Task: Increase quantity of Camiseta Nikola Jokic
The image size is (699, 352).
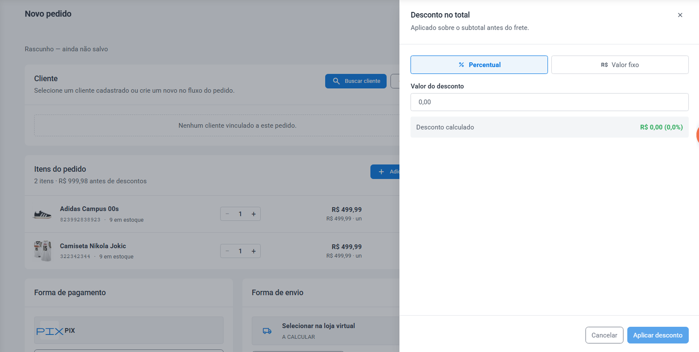Action: [x=253, y=251]
